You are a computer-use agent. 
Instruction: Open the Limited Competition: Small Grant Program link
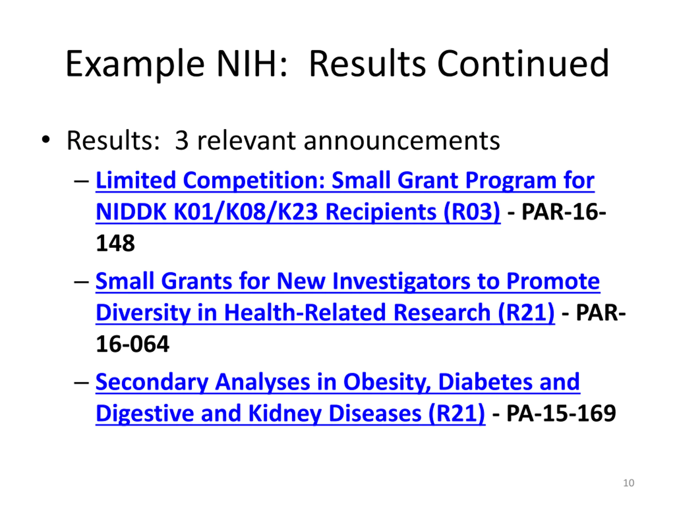coord(345,181)
